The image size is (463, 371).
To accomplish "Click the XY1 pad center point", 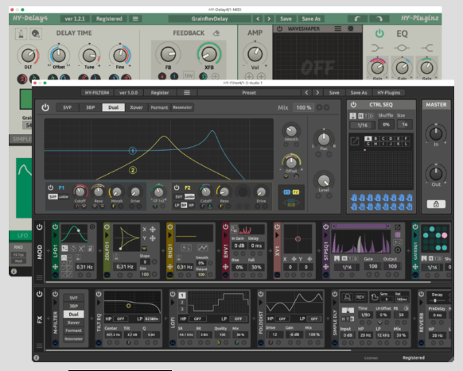I will tap(298, 239).
